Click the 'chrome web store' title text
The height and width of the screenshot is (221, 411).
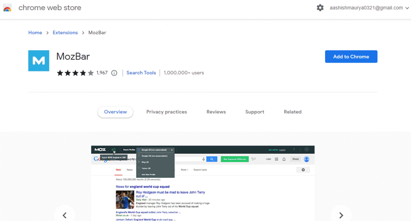[x=50, y=8]
